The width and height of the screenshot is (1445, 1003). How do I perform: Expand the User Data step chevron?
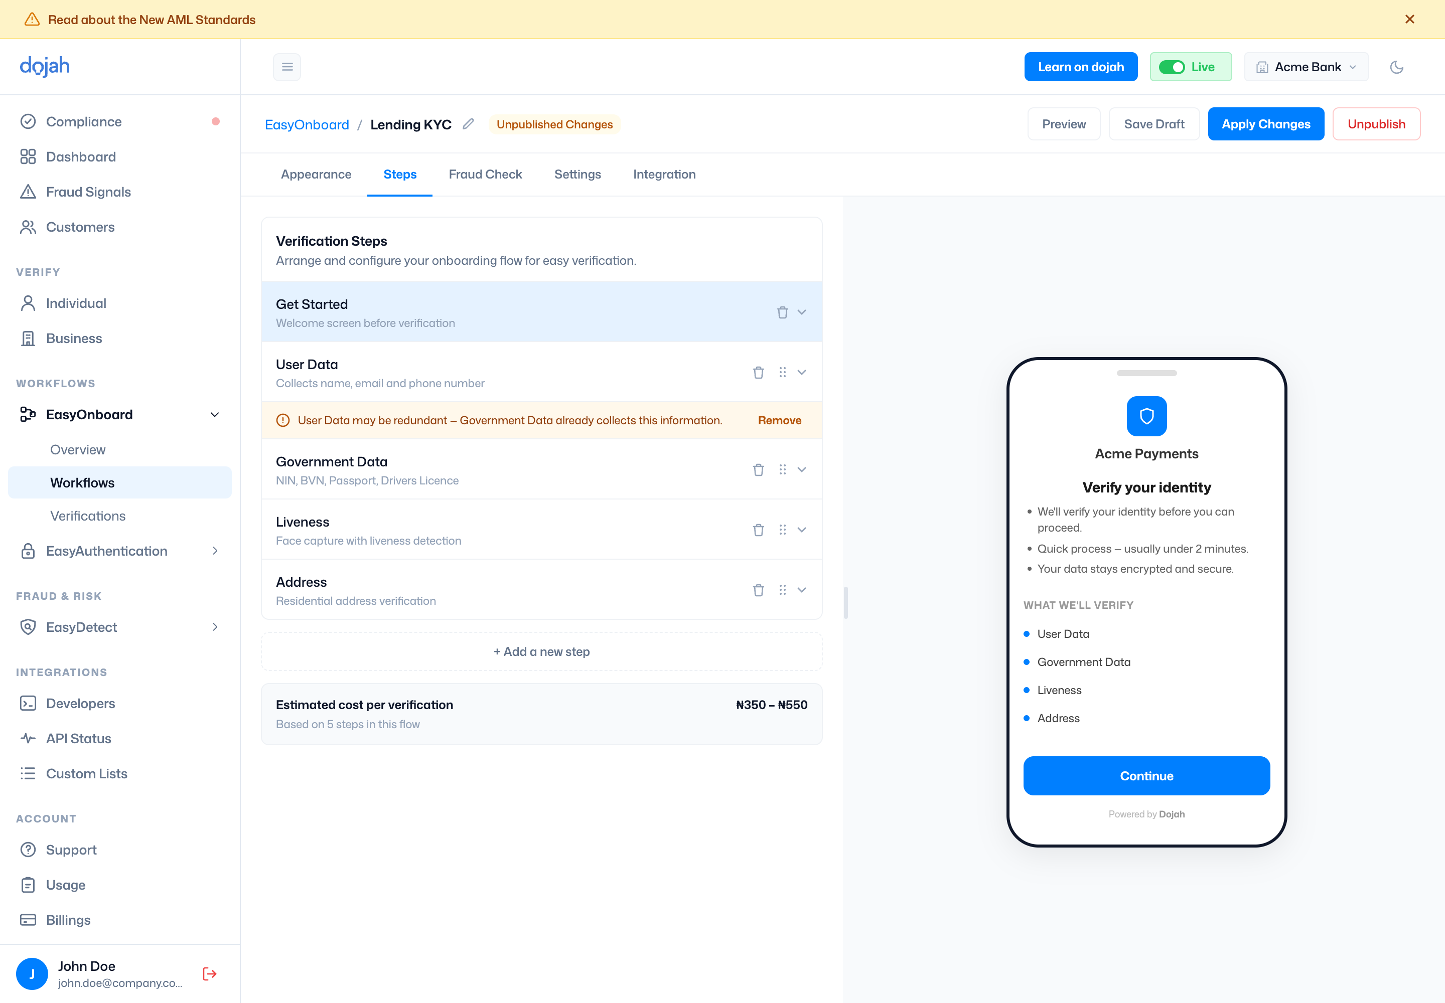pyautogui.click(x=801, y=372)
